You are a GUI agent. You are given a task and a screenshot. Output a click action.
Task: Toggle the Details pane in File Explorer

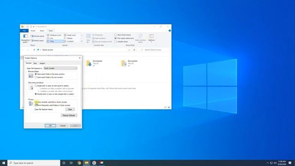point(37,41)
